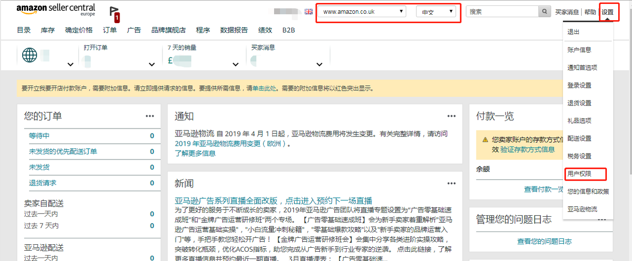Screen dimensions: 632x261
Task: Open the 未发货的优先配送订单 link
Action: [x=63, y=151]
